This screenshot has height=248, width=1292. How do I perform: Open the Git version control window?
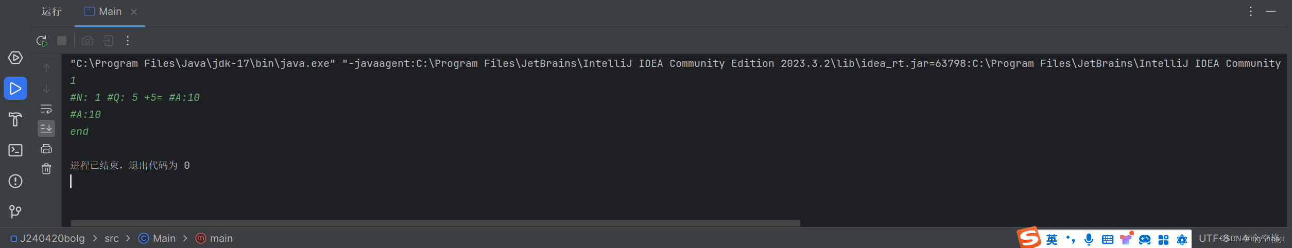click(15, 211)
